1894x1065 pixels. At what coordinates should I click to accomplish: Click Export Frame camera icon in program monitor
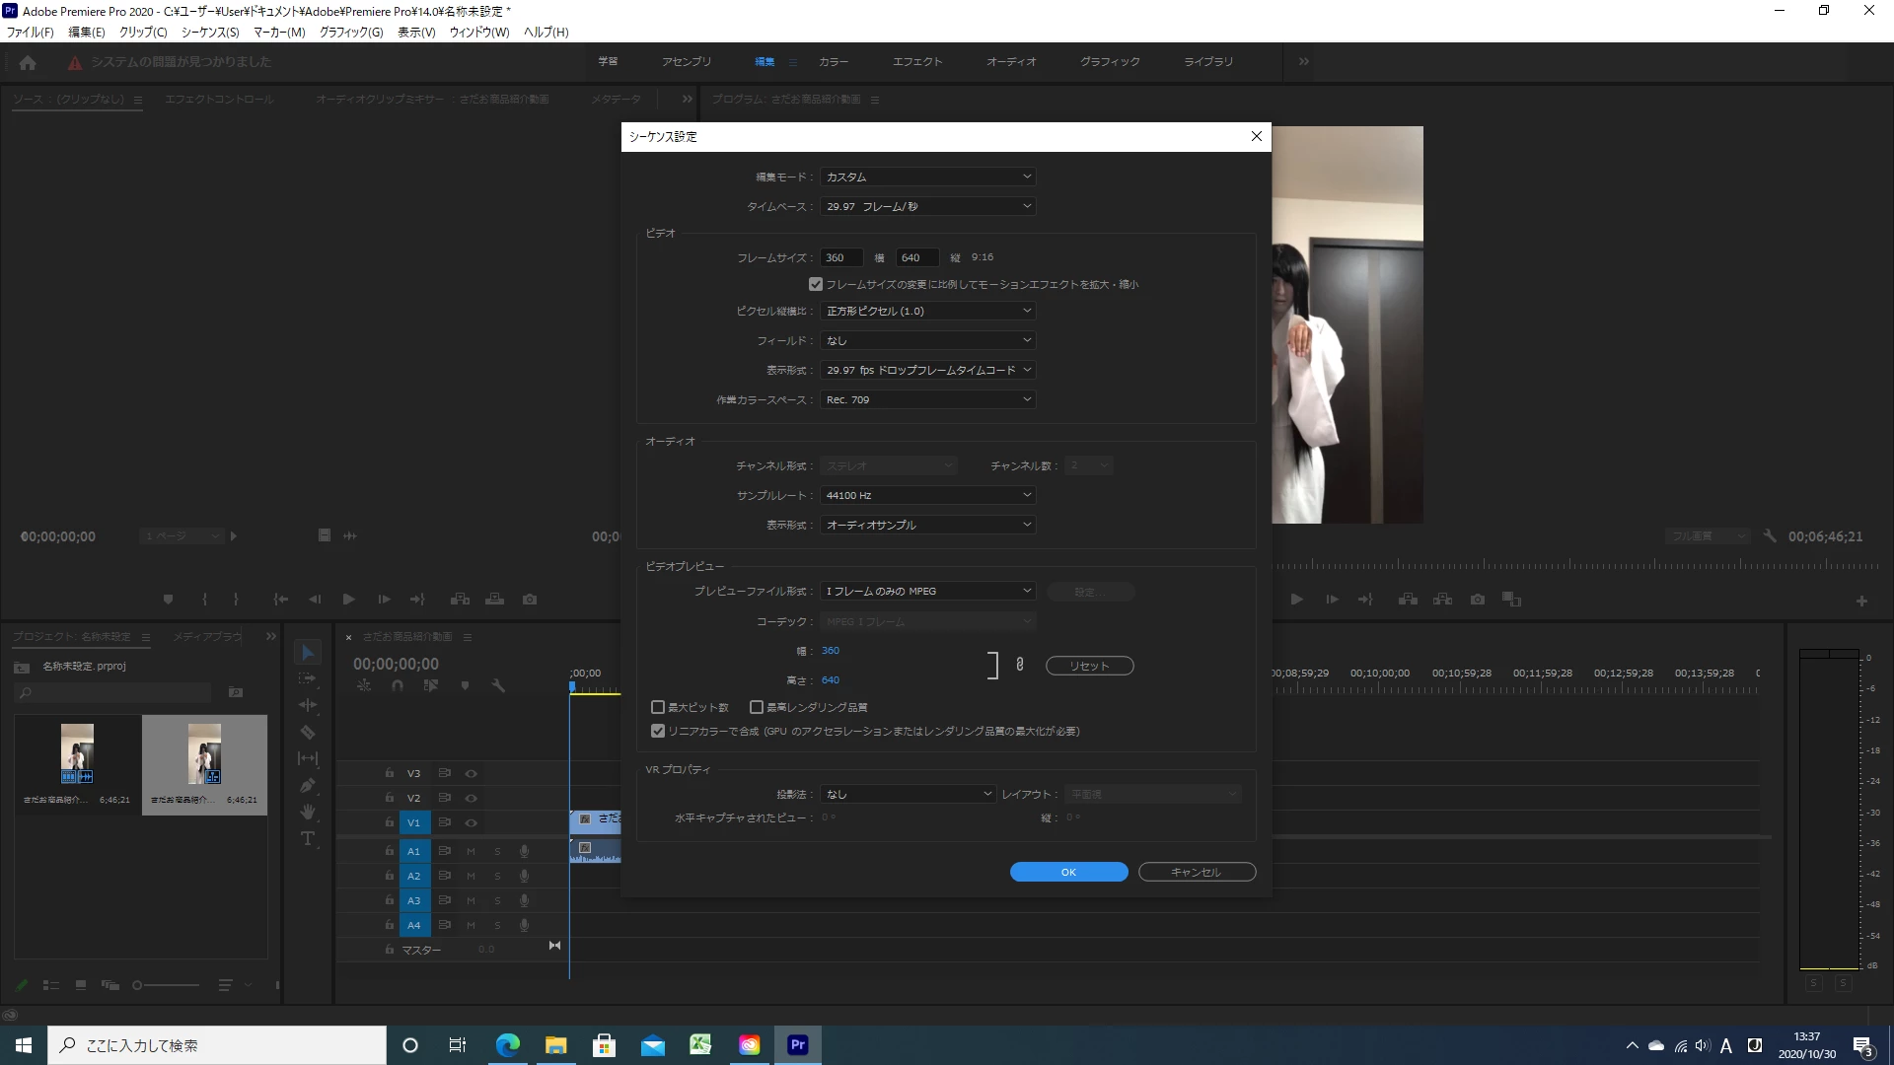pyautogui.click(x=1477, y=599)
